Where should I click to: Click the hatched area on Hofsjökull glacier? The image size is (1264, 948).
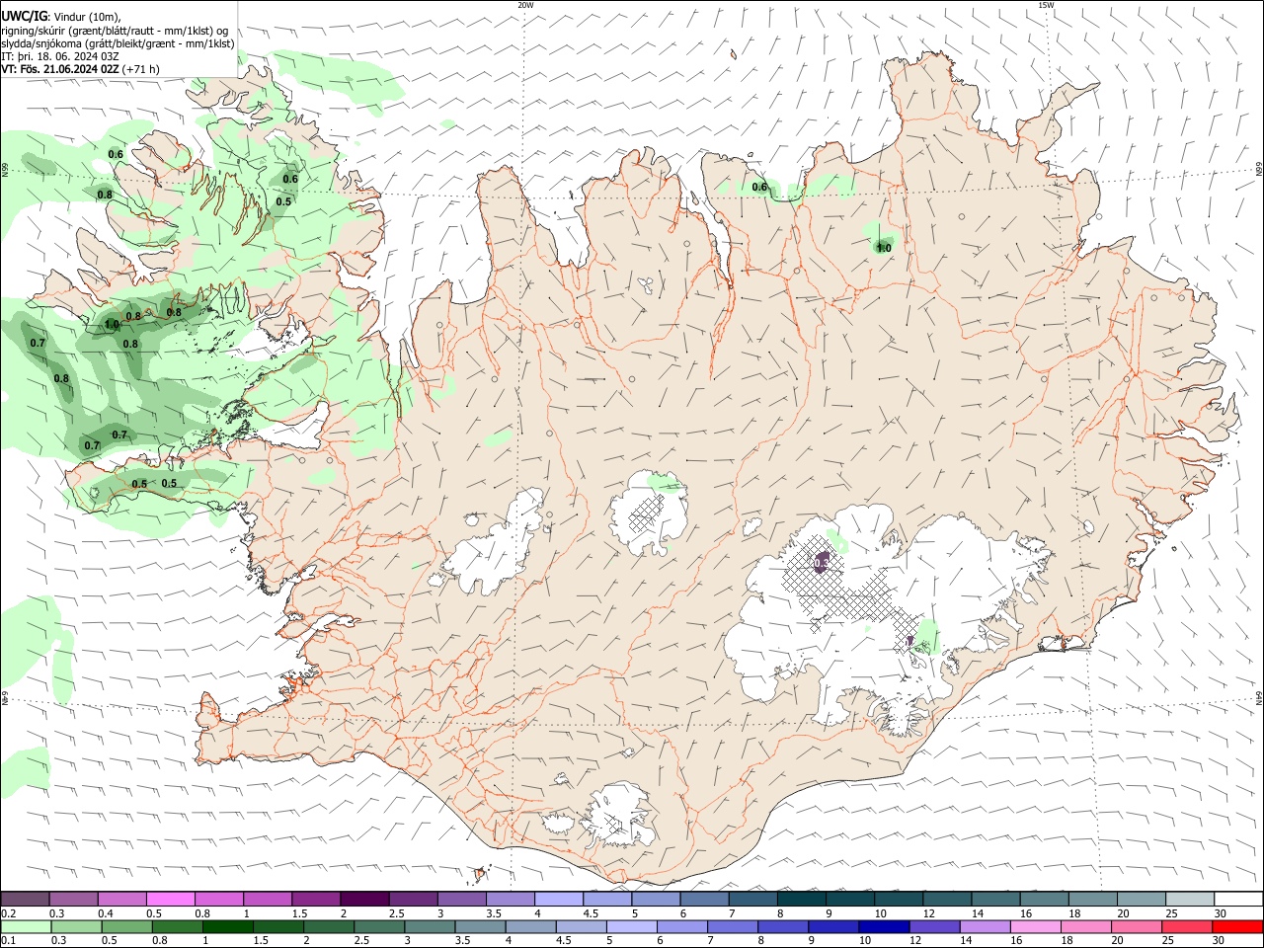(647, 513)
